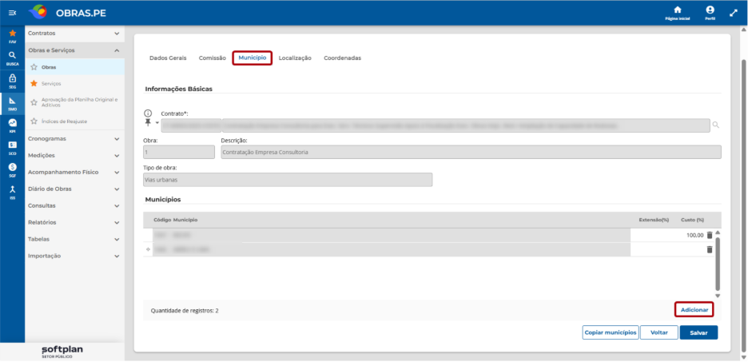Open the KPI sidebar icon
Screen dimensions: 748x362
[x=13, y=125]
